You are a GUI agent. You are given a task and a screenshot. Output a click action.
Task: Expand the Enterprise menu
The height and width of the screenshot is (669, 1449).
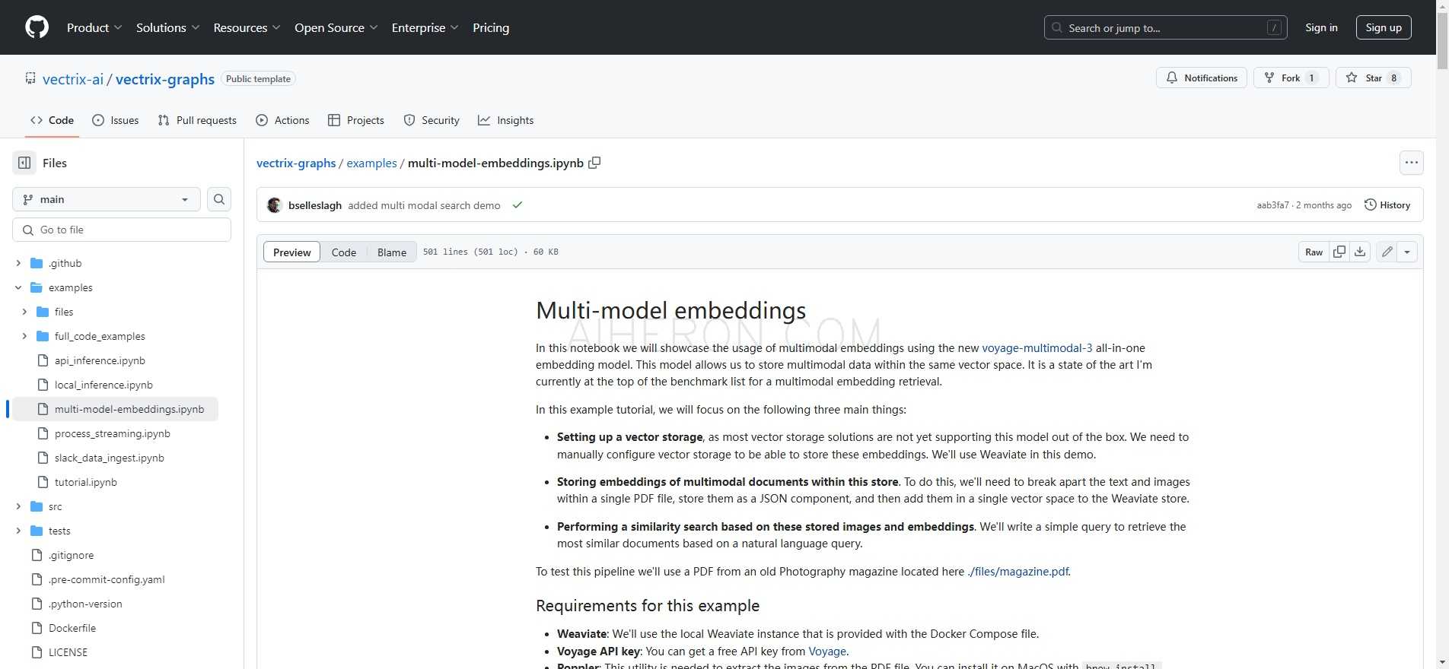425,27
